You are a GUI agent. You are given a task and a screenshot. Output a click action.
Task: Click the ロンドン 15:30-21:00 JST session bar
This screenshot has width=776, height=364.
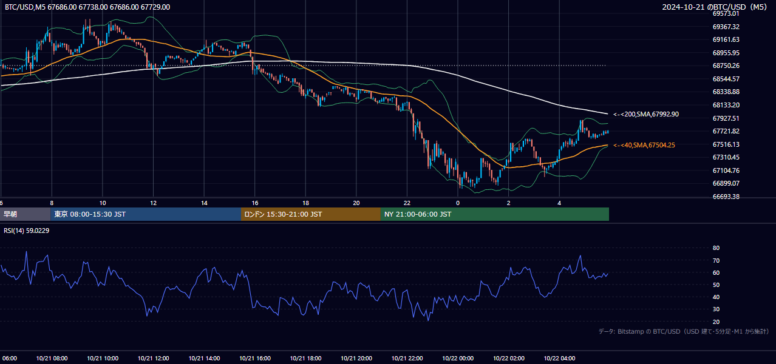click(311, 214)
